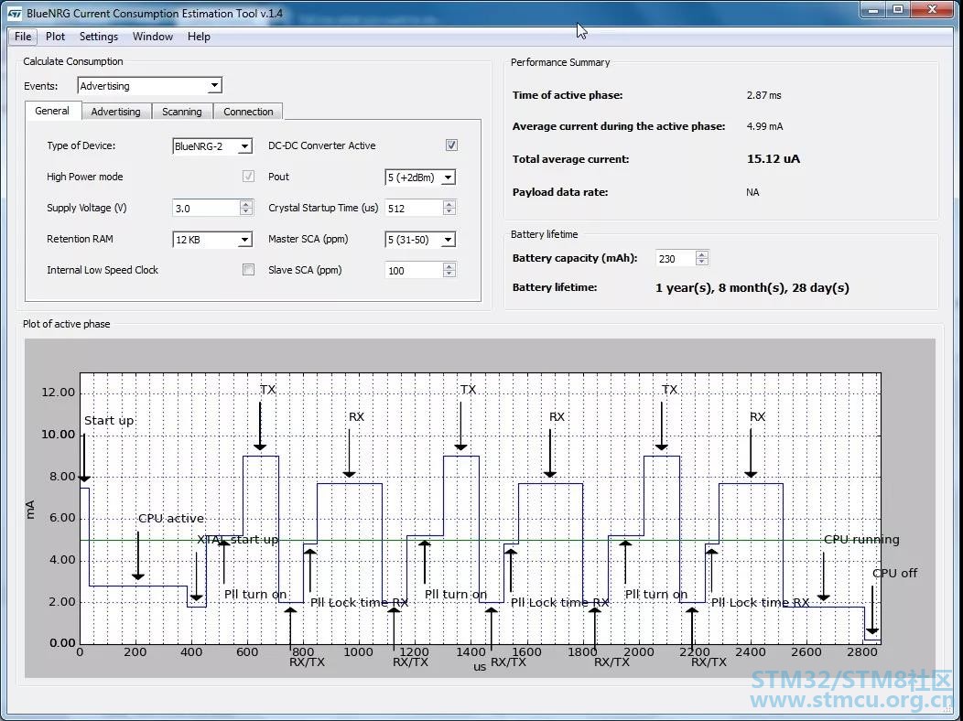This screenshot has width=963, height=721.
Task: Open the Window menu
Action: (x=152, y=37)
